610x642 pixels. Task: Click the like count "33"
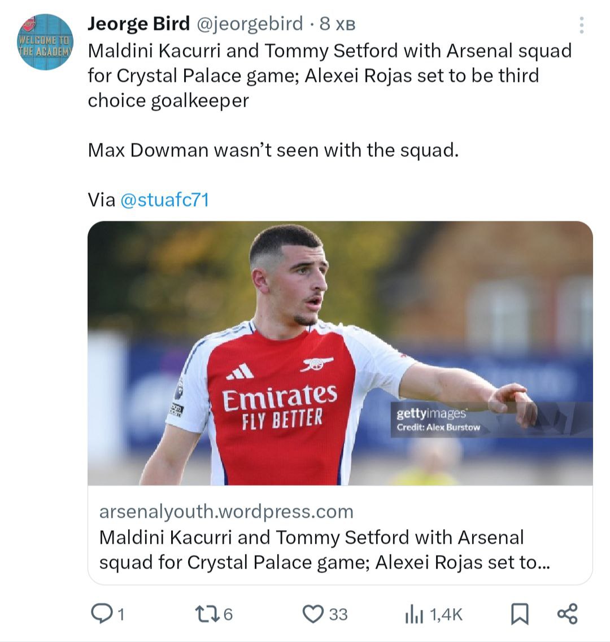coord(338,614)
